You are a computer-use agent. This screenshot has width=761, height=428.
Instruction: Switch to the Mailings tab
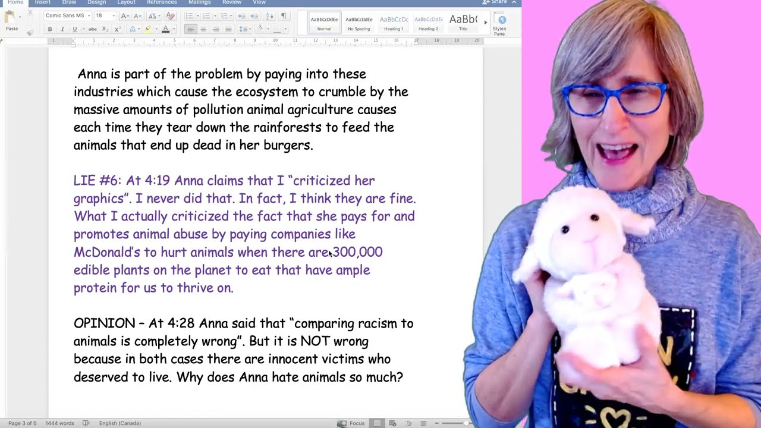coord(200,2)
